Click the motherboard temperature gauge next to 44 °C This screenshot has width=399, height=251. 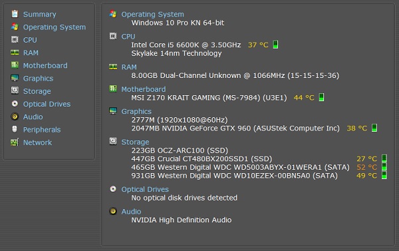coord(321,97)
